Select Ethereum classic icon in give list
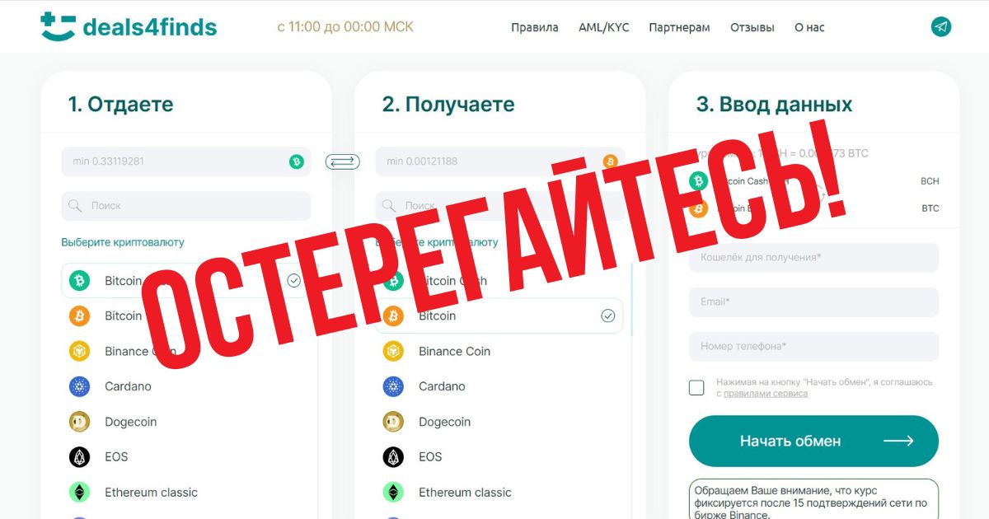The width and height of the screenshot is (989, 519). tap(79, 493)
